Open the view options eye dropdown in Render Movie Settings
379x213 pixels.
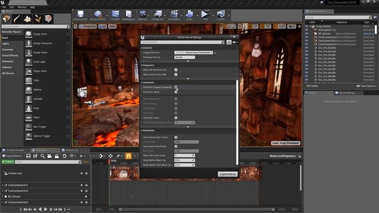[x=235, y=42]
